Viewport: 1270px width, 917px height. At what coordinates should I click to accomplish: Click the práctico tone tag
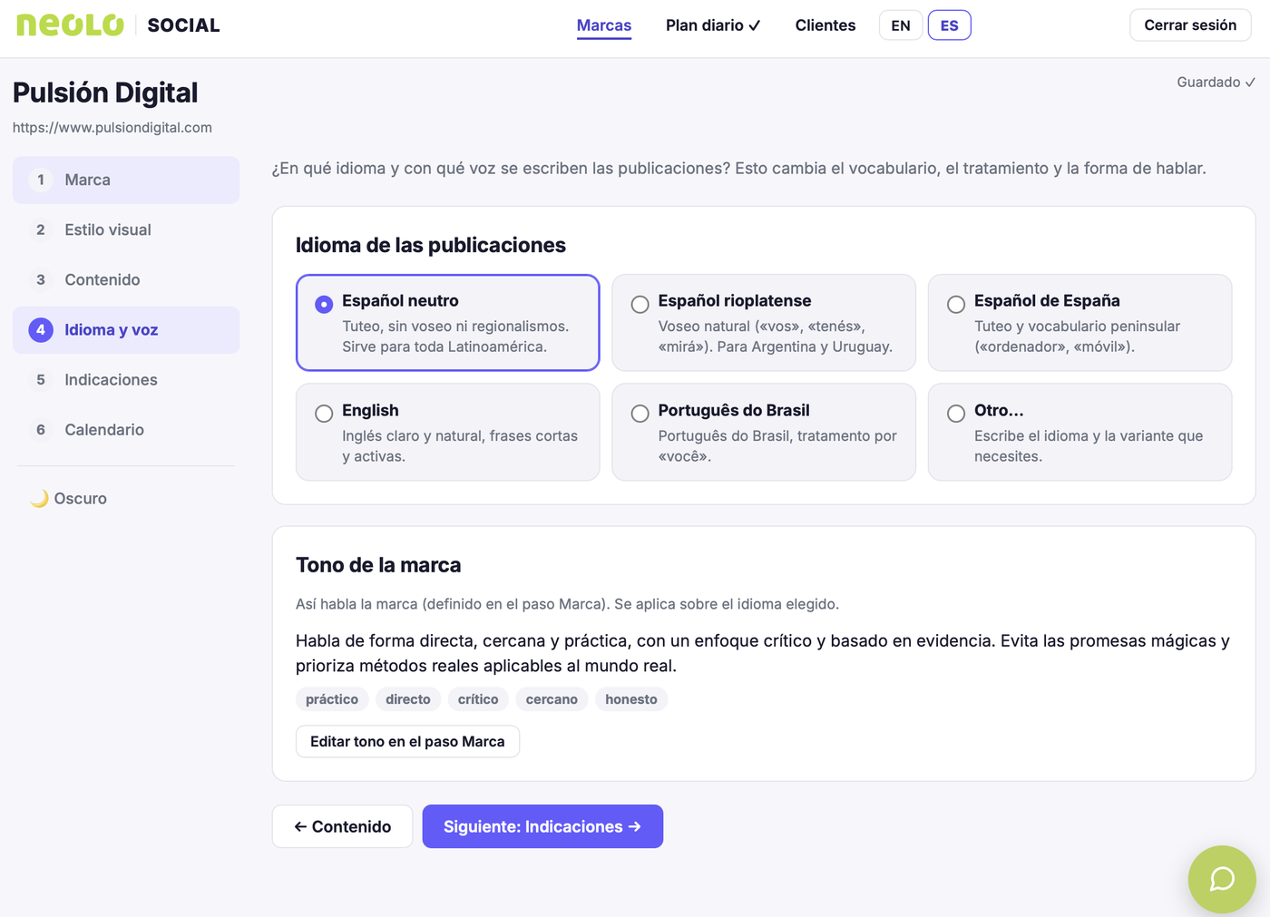tap(332, 699)
